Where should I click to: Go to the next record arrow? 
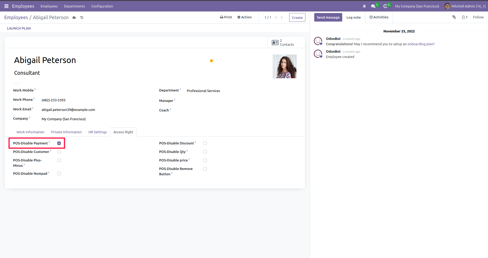[282, 18]
